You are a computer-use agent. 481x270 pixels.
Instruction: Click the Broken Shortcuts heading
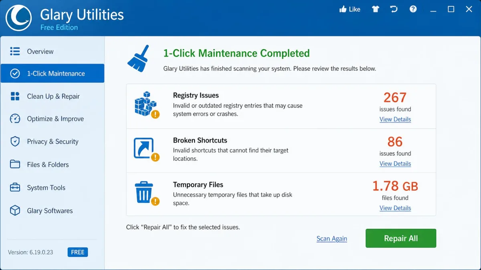(200, 140)
